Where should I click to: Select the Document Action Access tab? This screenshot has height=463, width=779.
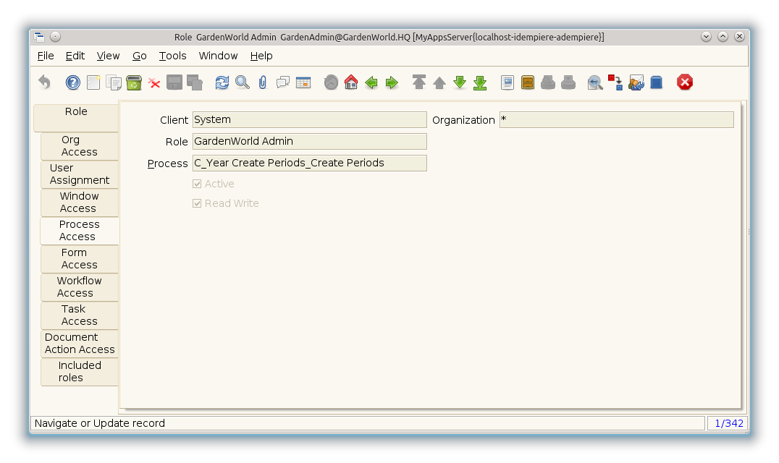pyautogui.click(x=80, y=344)
